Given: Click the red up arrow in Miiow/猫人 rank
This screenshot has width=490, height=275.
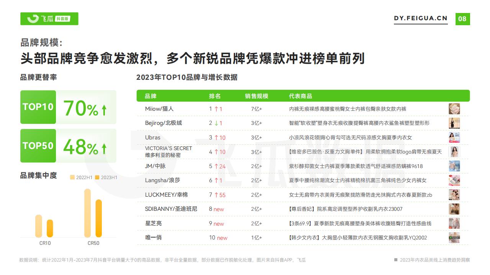Looking at the screenshot, I should point(216,109).
